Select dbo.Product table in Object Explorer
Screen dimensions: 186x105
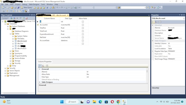(22, 48)
